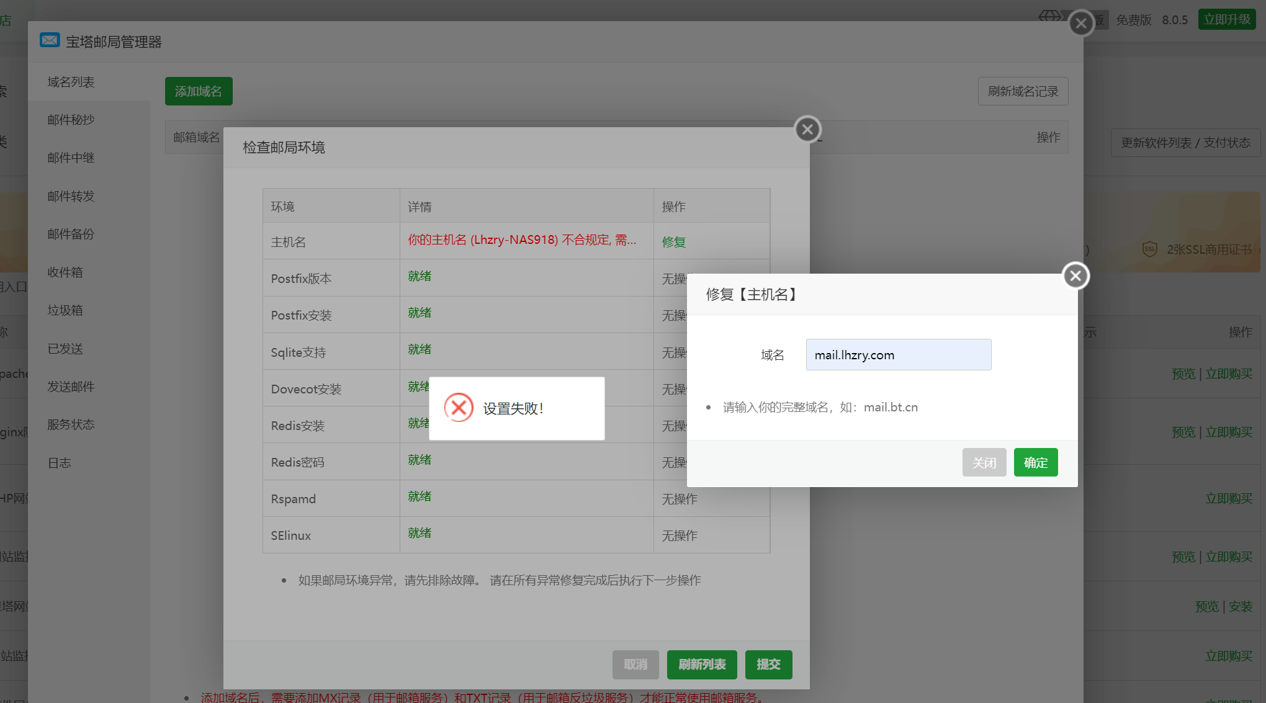The width and height of the screenshot is (1266, 703).
Task: Close the 宝塔邮局管理器 window with X icon
Action: 1081,24
